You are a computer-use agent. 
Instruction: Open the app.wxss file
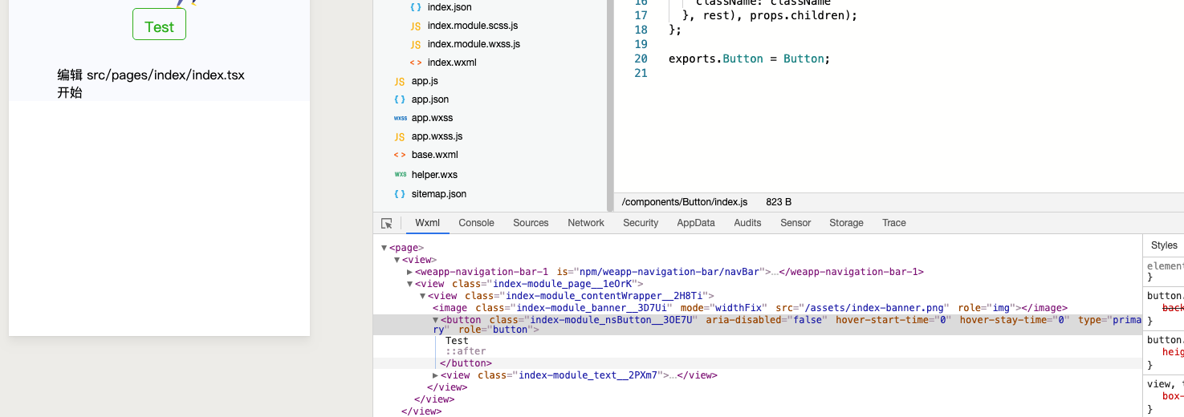432,118
